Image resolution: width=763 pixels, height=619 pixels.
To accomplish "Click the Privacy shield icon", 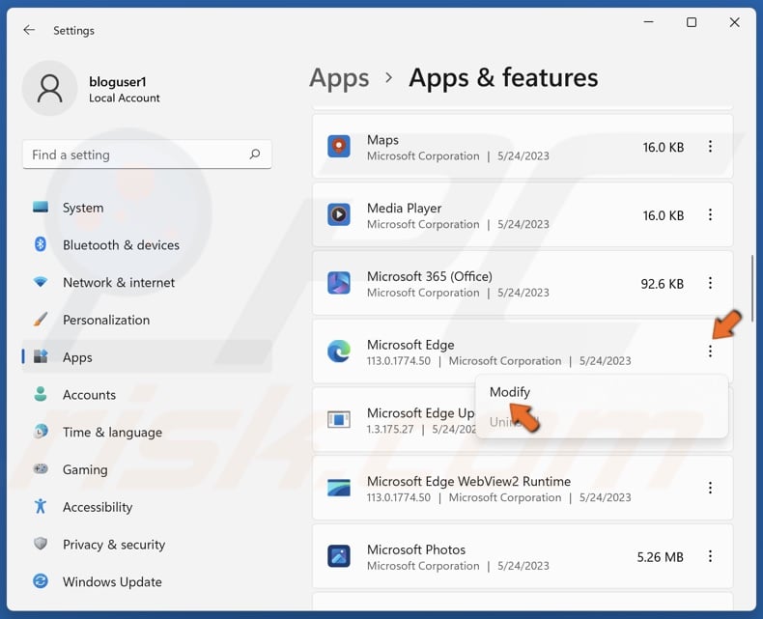I will click(41, 543).
